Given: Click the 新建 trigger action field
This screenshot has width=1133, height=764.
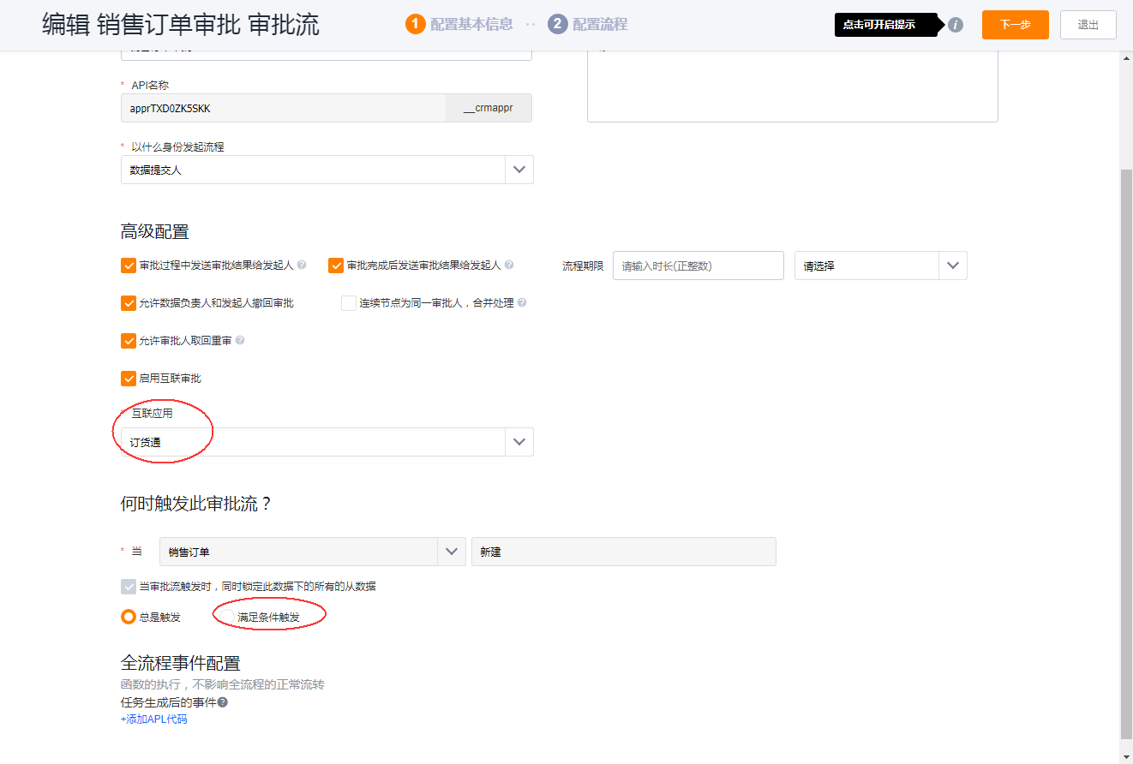Looking at the screenshot, I should point(624,552).
